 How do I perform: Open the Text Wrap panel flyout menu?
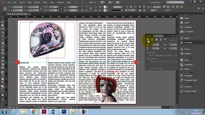coord(176,36)
